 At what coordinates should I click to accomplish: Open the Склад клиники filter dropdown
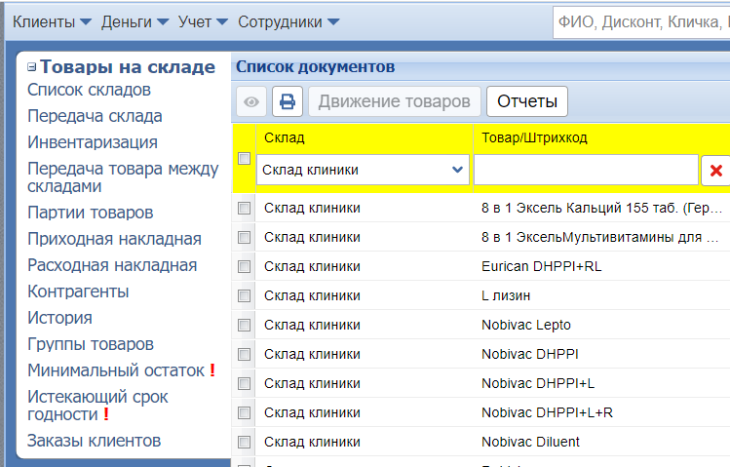coord(363,170)
